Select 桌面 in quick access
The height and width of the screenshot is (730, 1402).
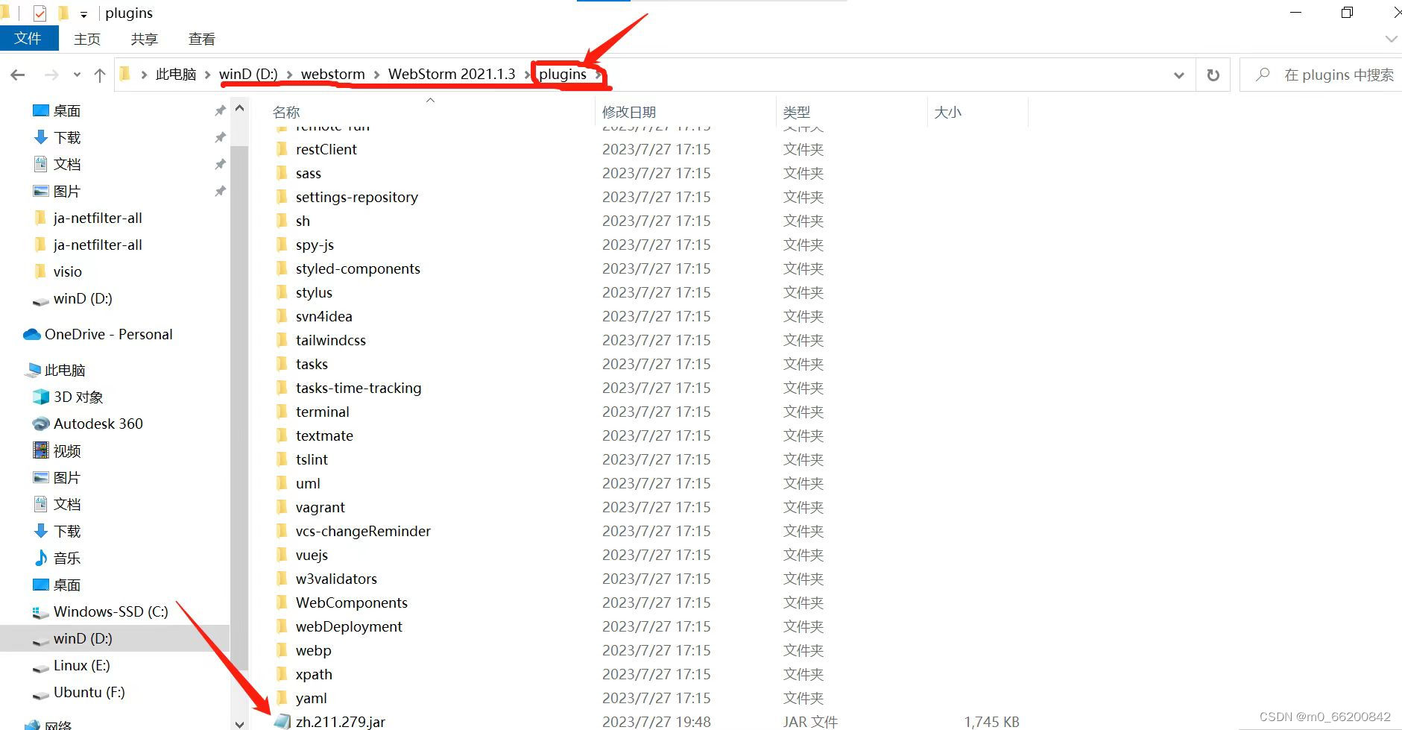tap(67, 110)
